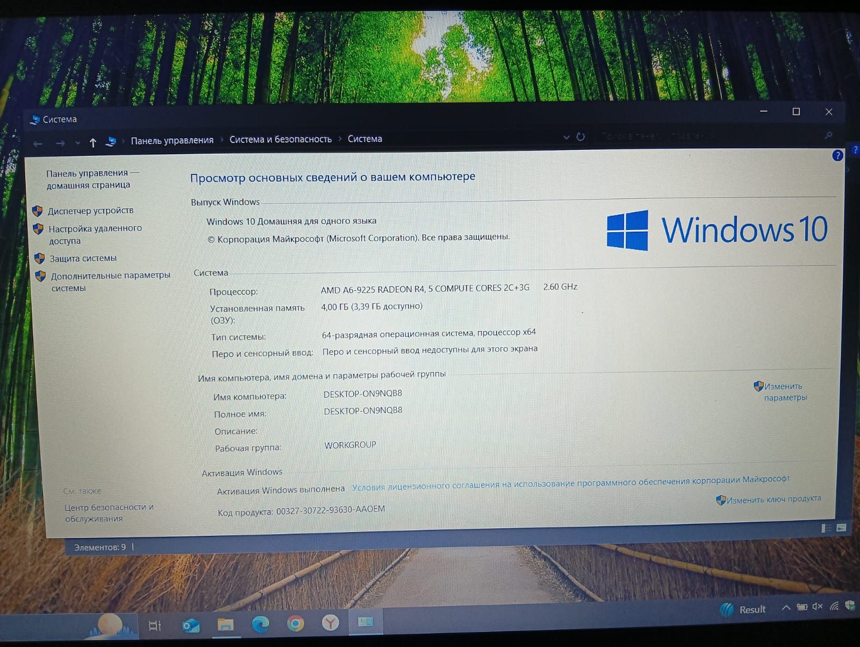
Task: Switch to details view icon in status bar
Action: tap(826, 528)
